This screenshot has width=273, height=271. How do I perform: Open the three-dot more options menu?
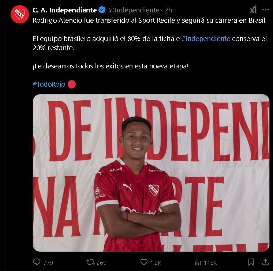click(265, 10)
